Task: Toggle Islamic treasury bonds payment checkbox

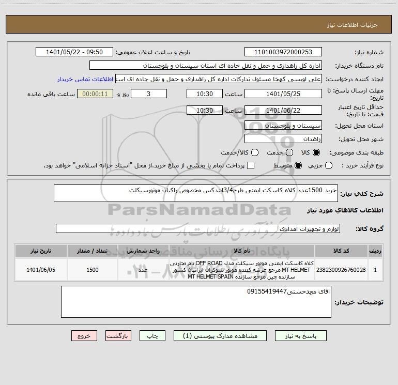Action: (x=251, y=165)
